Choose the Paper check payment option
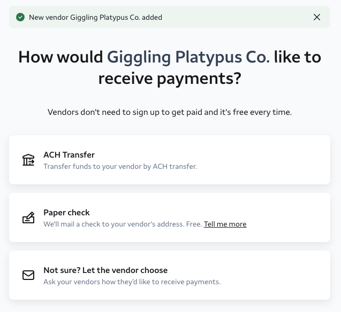 point(169,217)
